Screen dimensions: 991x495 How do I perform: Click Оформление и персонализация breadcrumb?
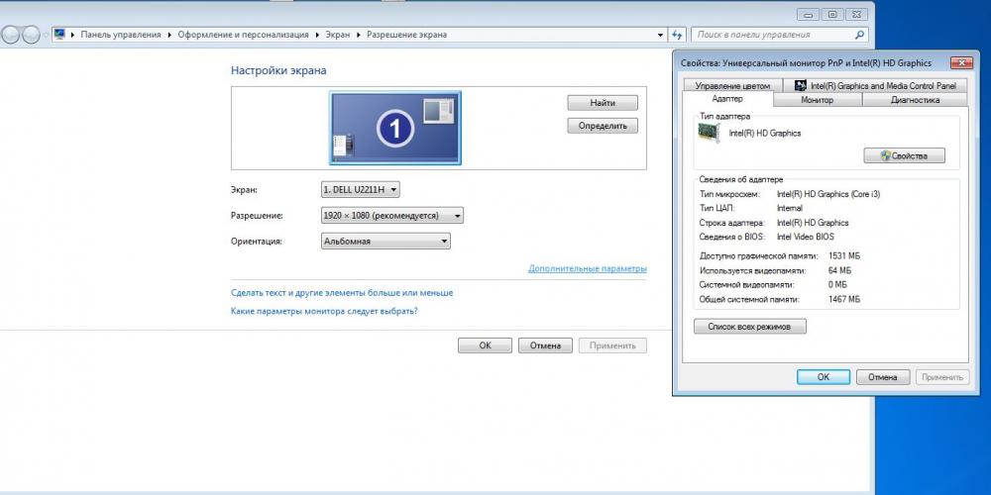pyautogui.click(x=244, y=35)
